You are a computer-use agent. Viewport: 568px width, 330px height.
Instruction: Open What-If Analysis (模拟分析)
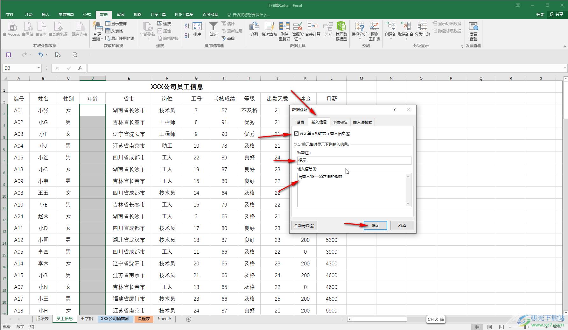(359, 31)
